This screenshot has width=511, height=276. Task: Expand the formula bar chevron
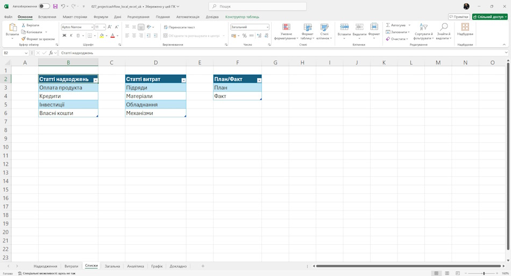(x=506, y=53)
